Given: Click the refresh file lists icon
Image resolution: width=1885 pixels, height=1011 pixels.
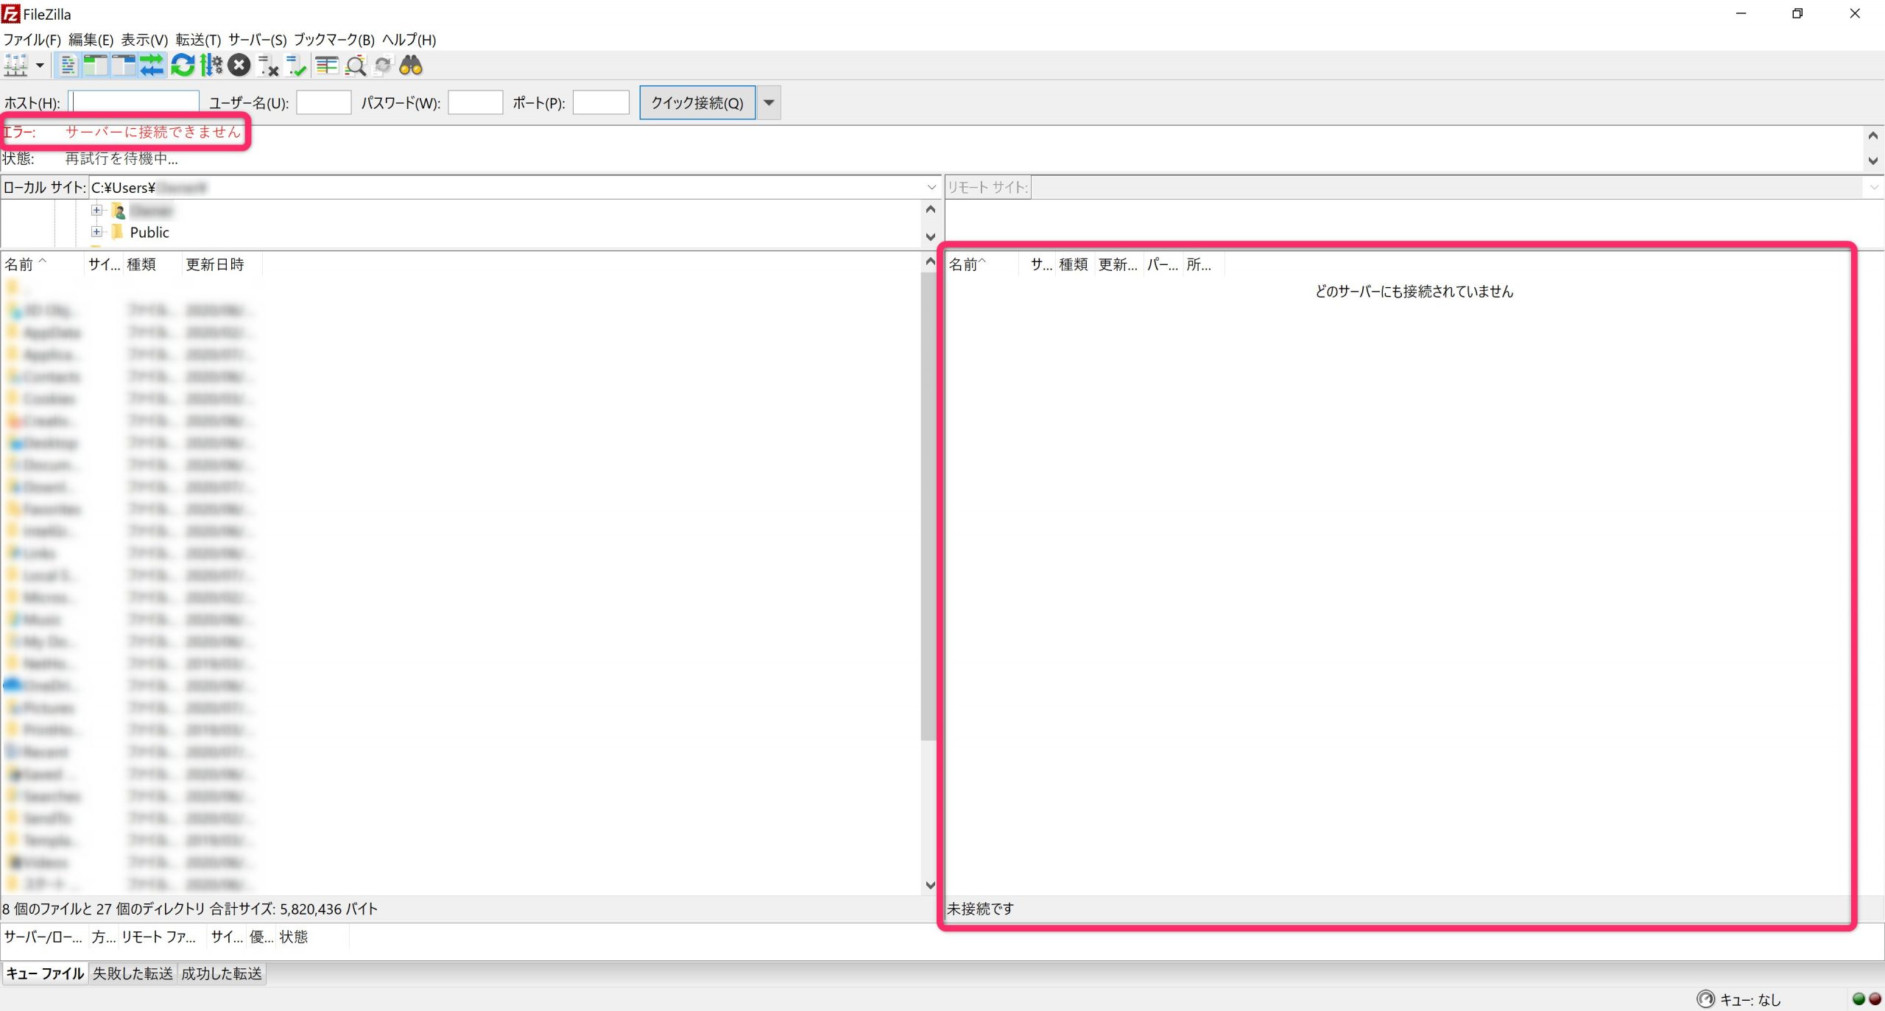Looking at the screenshot, I should click(182, 66).
